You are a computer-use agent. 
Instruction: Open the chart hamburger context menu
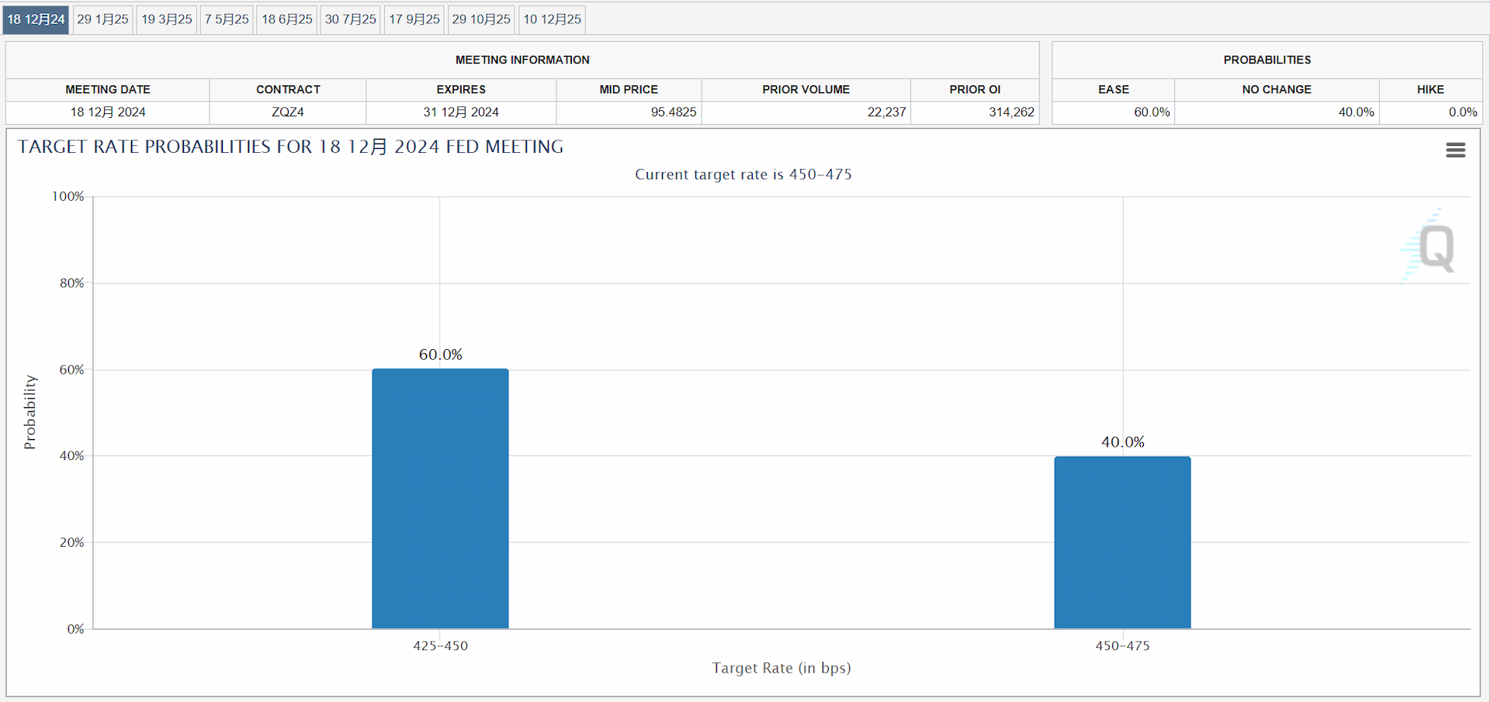[1455, 150]
